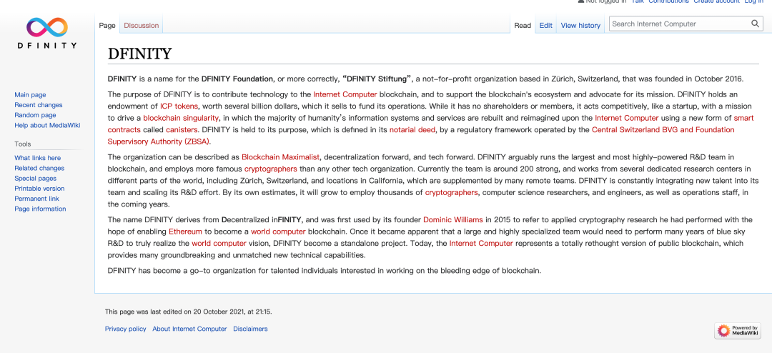The image size is (772, 353).
Task: Open Permanent link in Tools
Action: click(x=36, y=199)
